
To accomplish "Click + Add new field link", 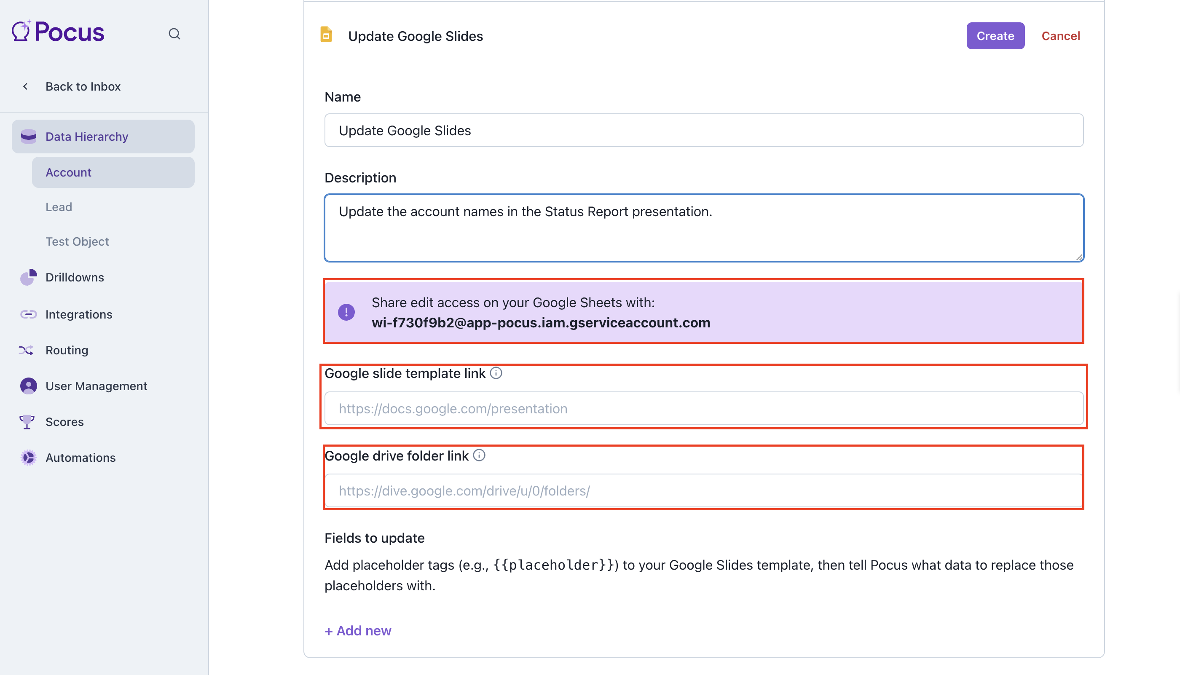I will (x=358, y=630).
